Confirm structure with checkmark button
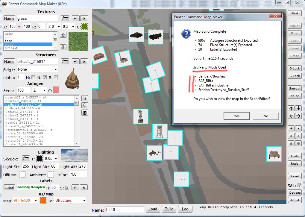305x217 pixels. 75,61
